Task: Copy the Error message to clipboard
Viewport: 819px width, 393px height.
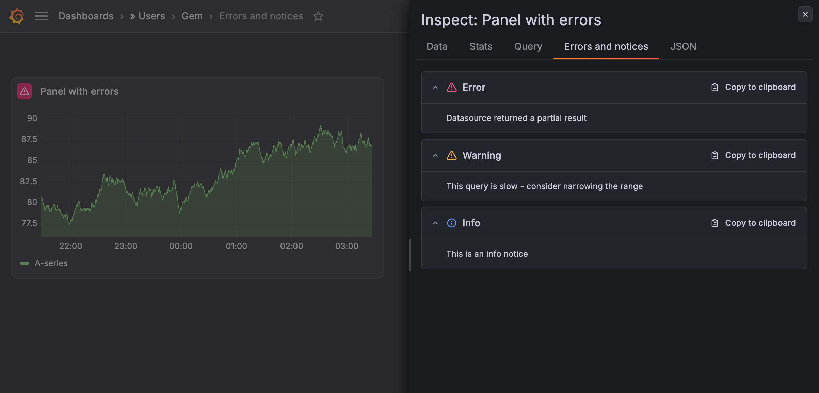Action: click(753, 87)
